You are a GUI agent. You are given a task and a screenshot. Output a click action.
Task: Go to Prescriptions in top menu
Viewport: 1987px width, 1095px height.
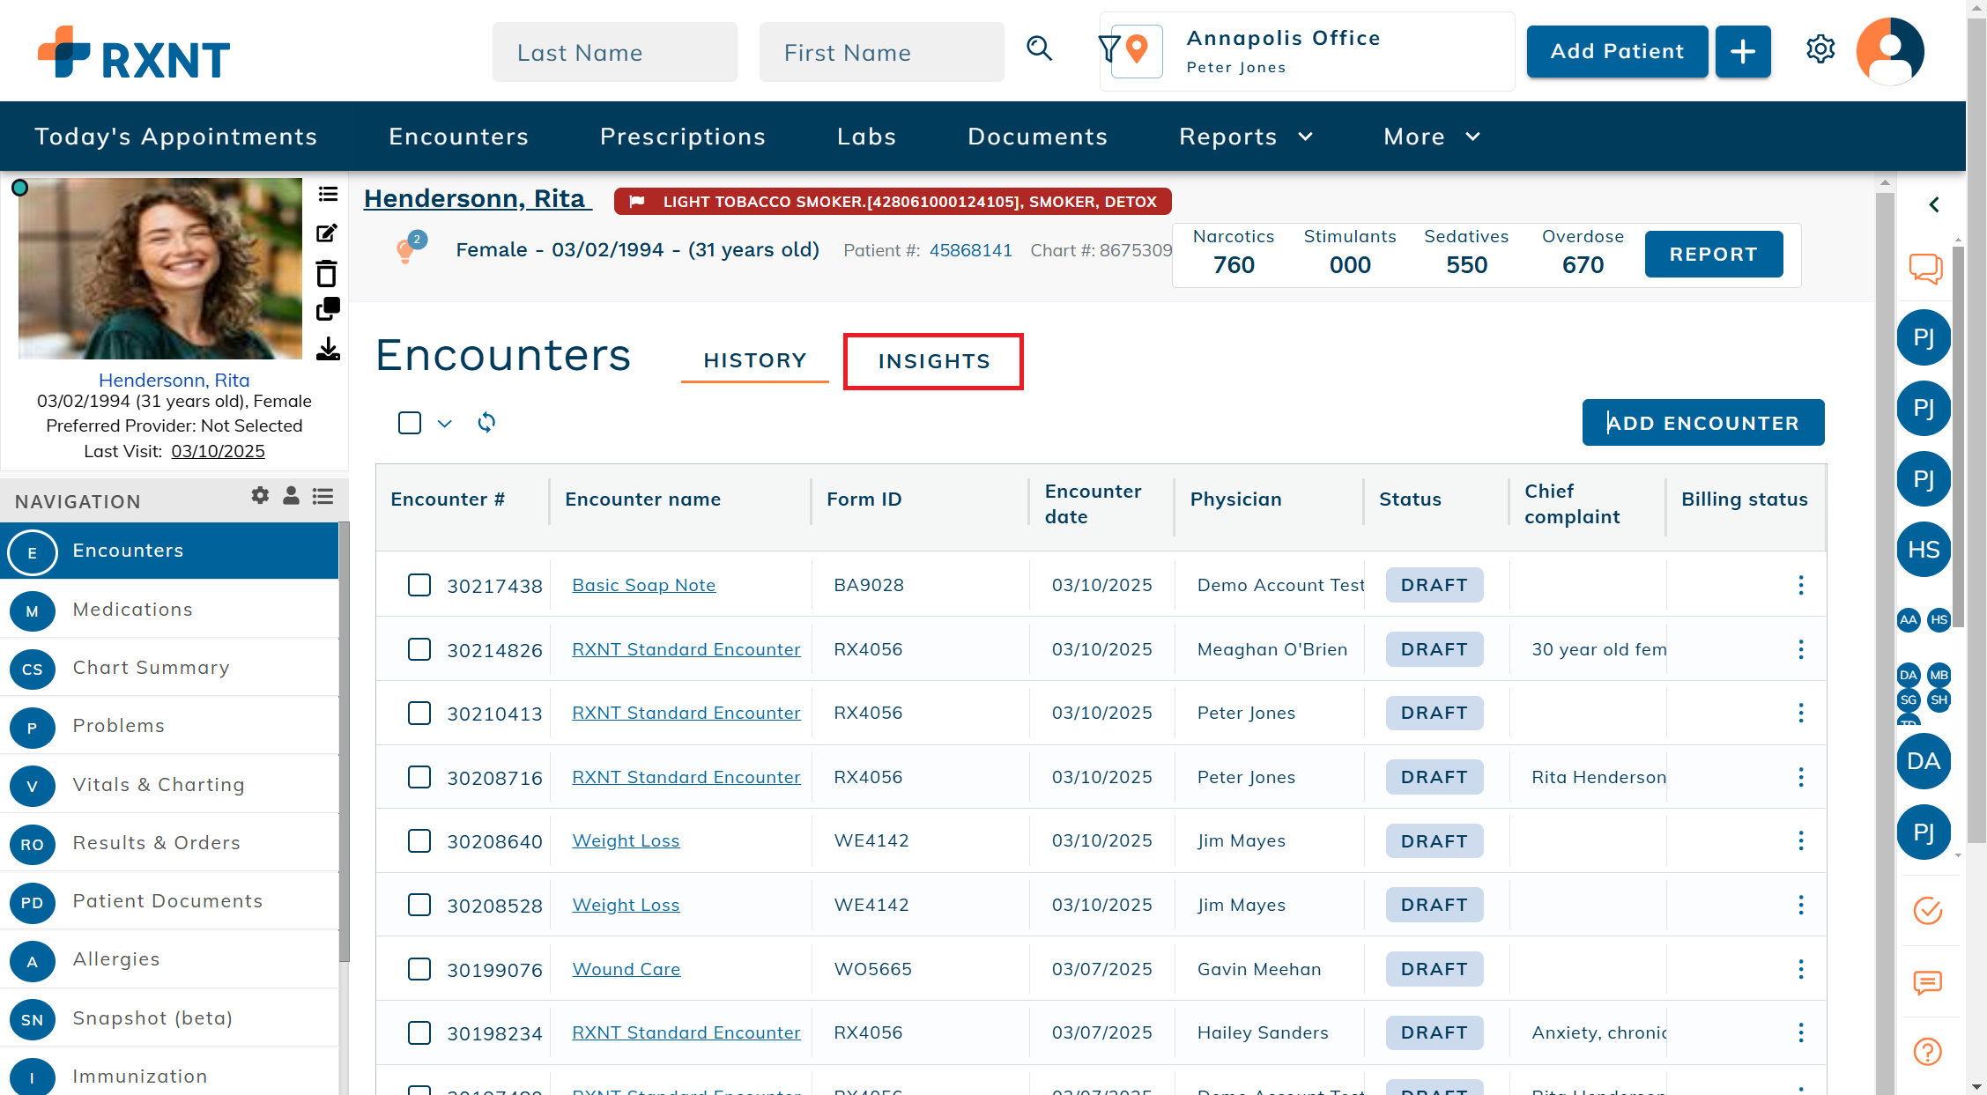point(683,137)
